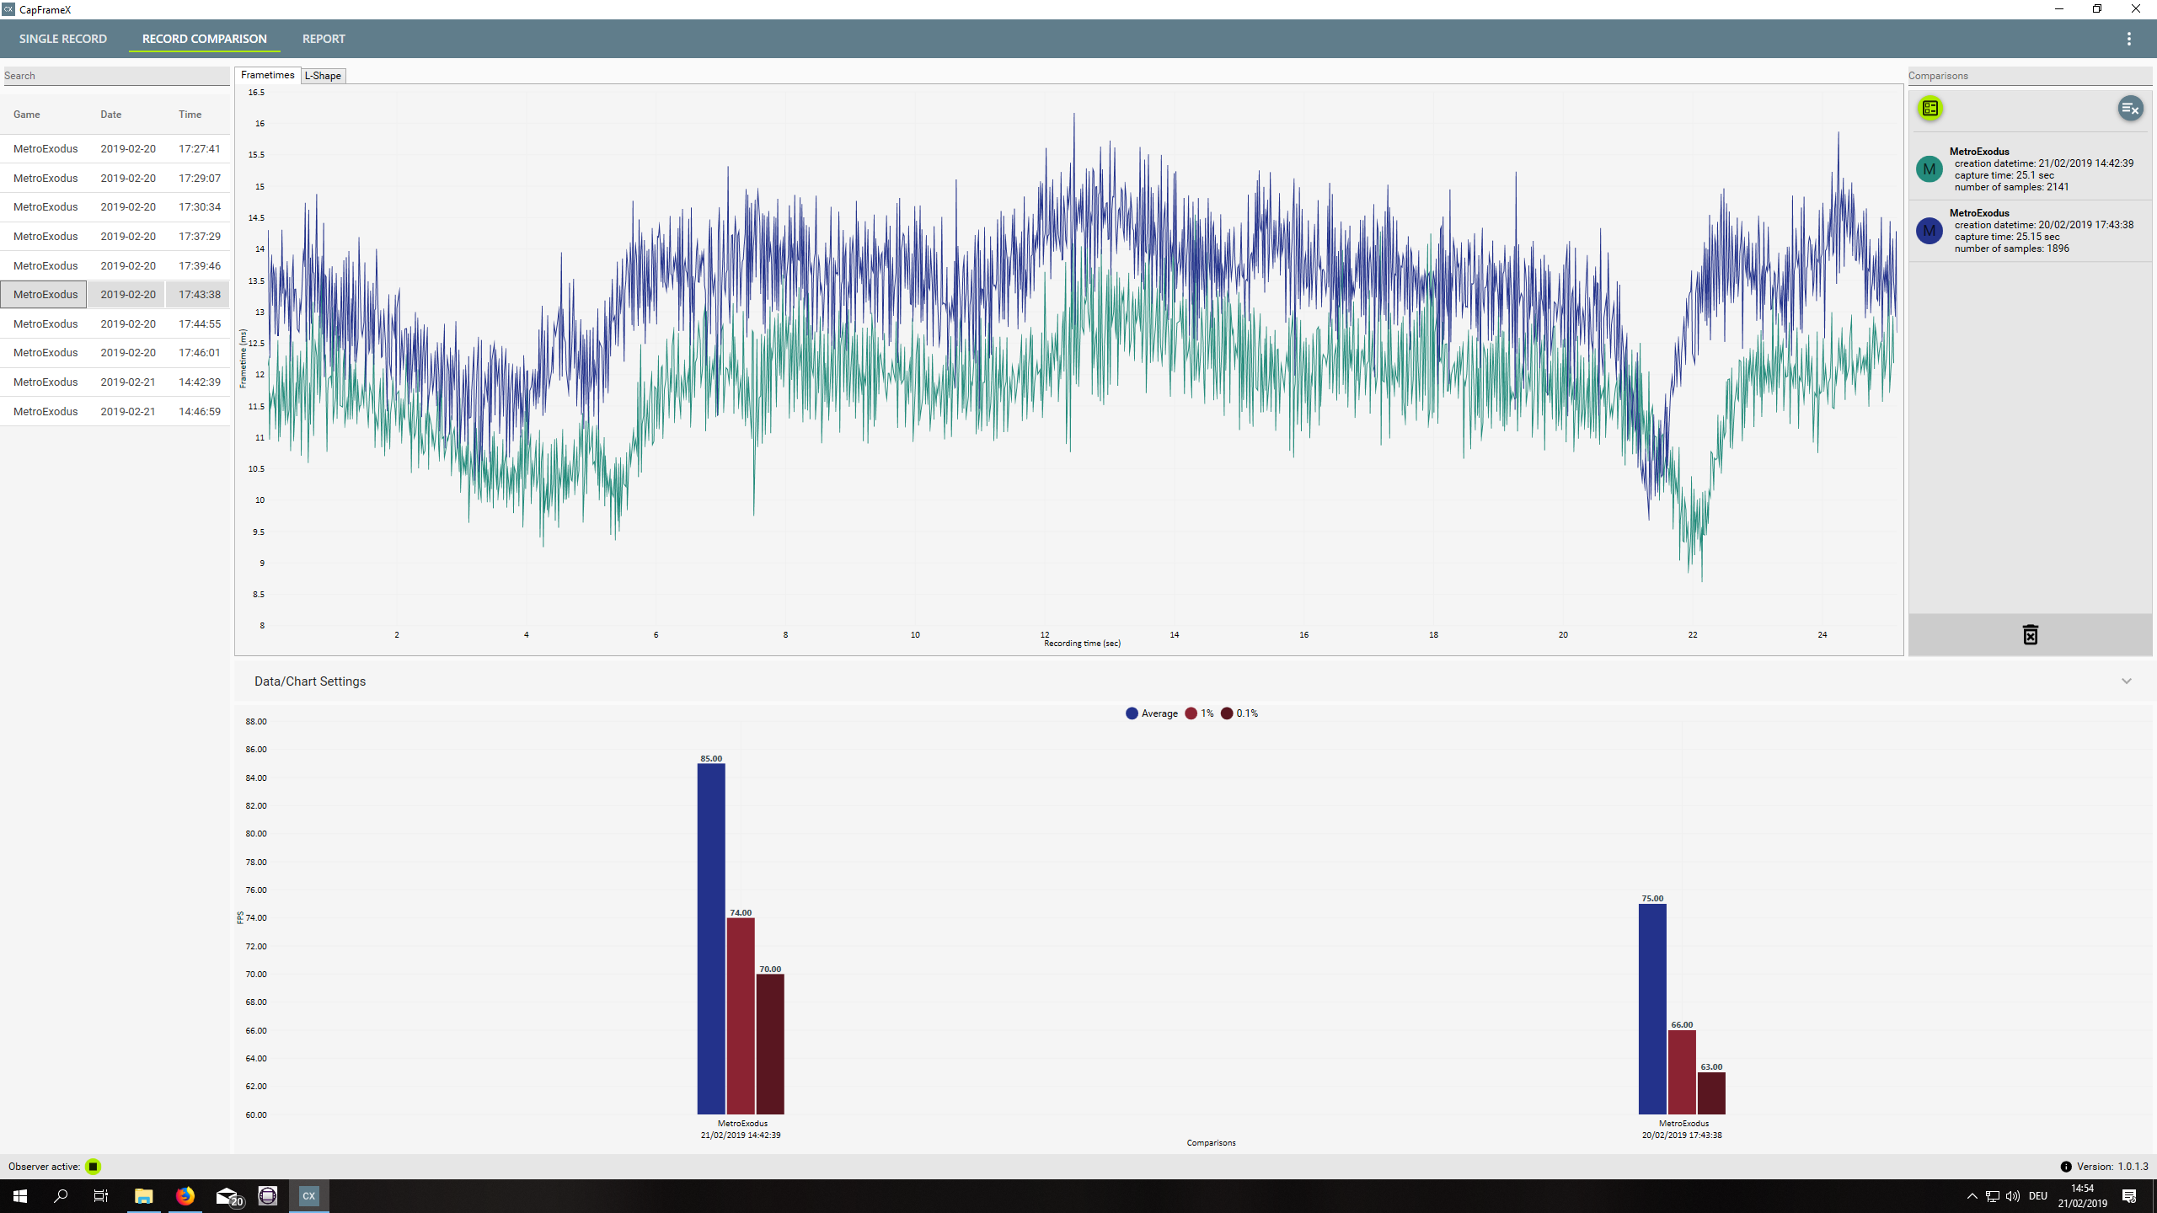Screen dimensions: 2157x1213
Task: Click the trash bin delete icon
Action: pyautogui.click(x=2030, y=635)
